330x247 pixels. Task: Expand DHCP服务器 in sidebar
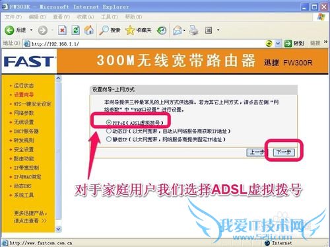pyautogui.click(x=26, y=131)
